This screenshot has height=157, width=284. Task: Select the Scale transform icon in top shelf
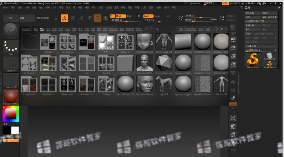81,18
